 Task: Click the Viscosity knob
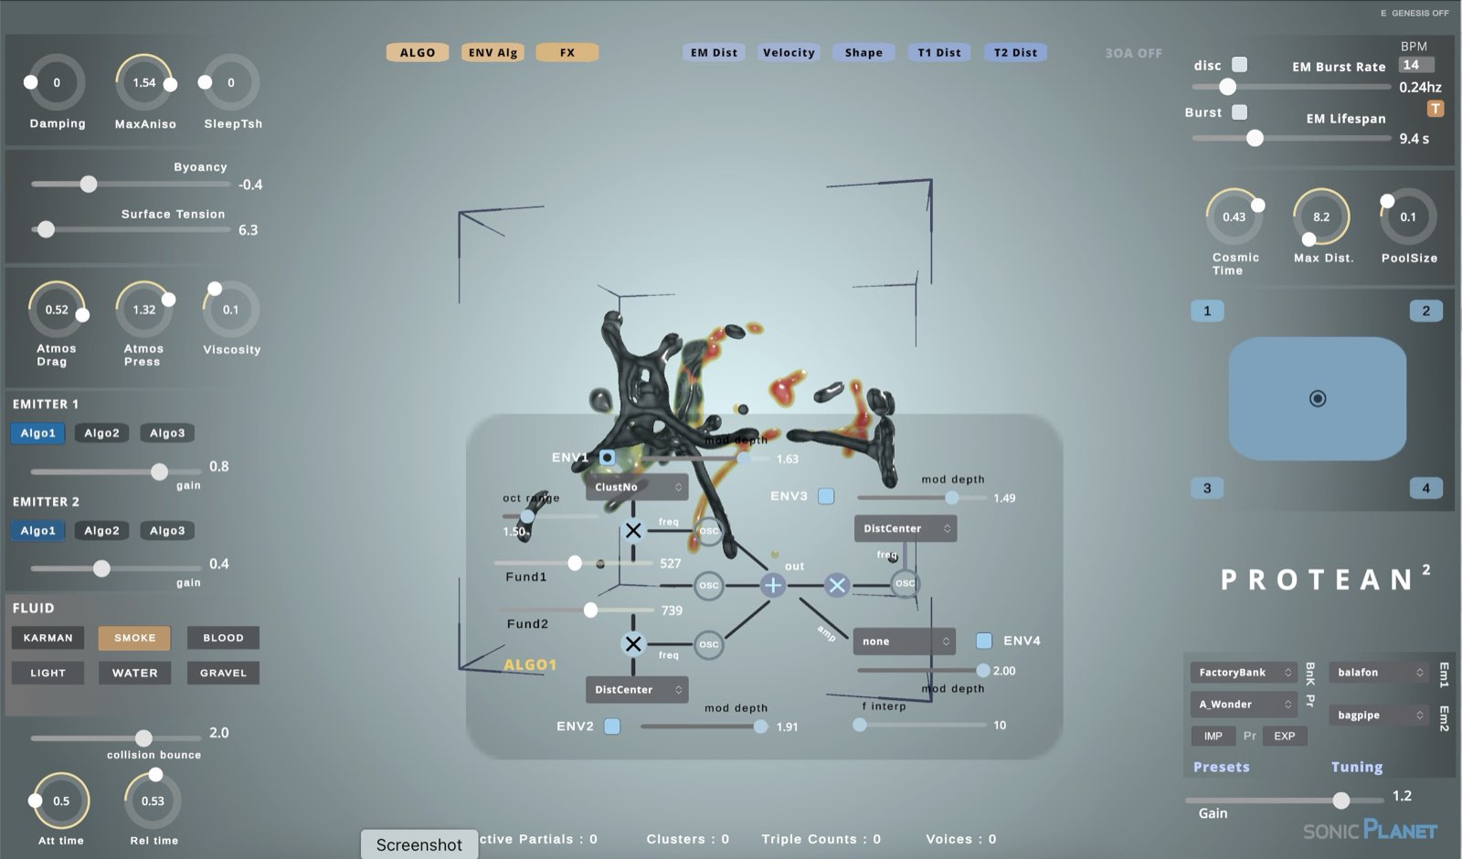231,310
